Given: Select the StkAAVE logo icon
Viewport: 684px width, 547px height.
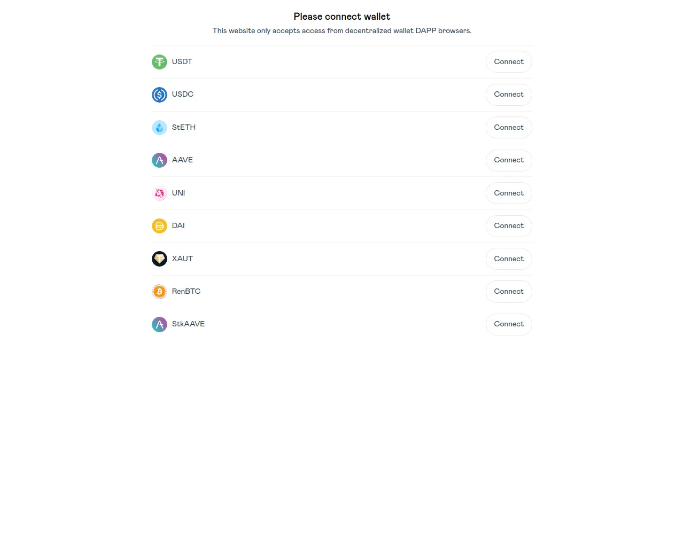Looking at the screenshot, I should (159, 324).
